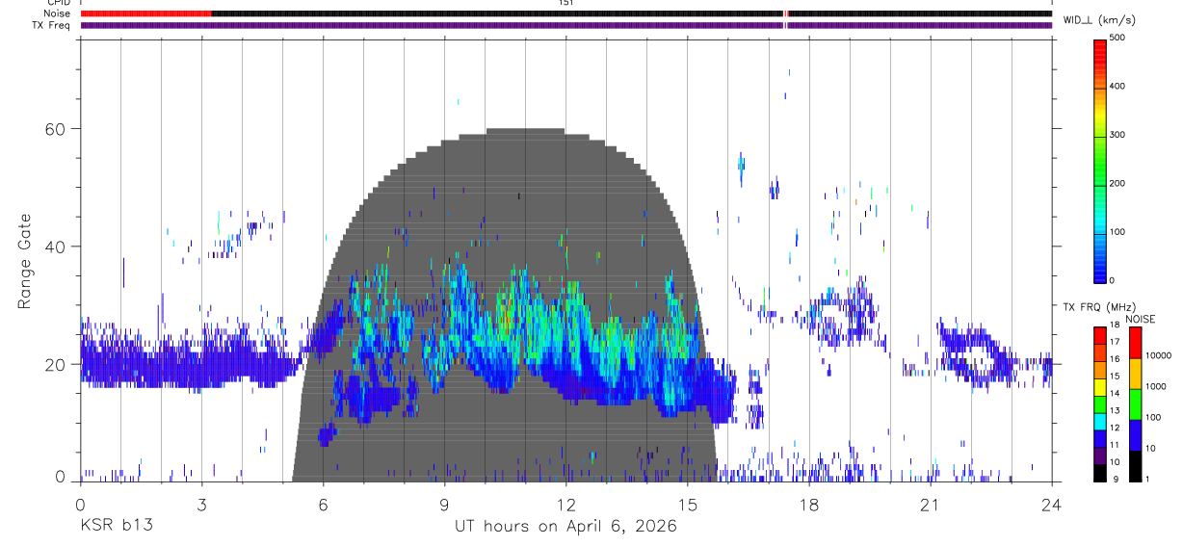Click the '12' hour tick on x-axis
This screenshot has height=546, width=1183.
[x=566, y=504]
